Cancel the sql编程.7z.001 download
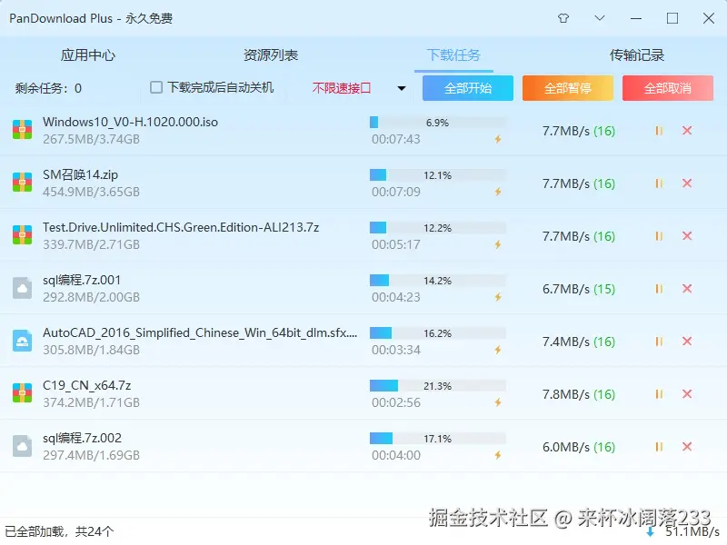Image resolution: width=727 pixels, height=545 pixels. click(687, 289)
